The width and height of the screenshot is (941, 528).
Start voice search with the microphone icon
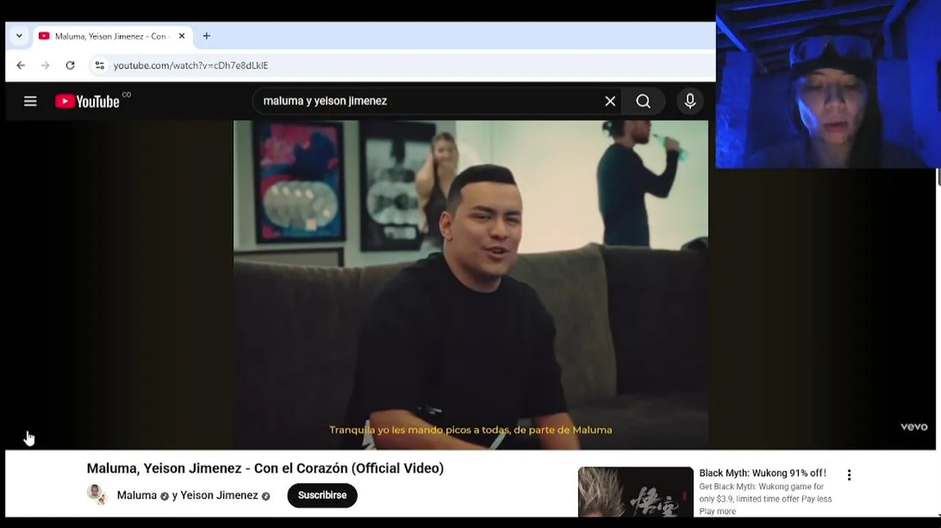coord(690,101)
